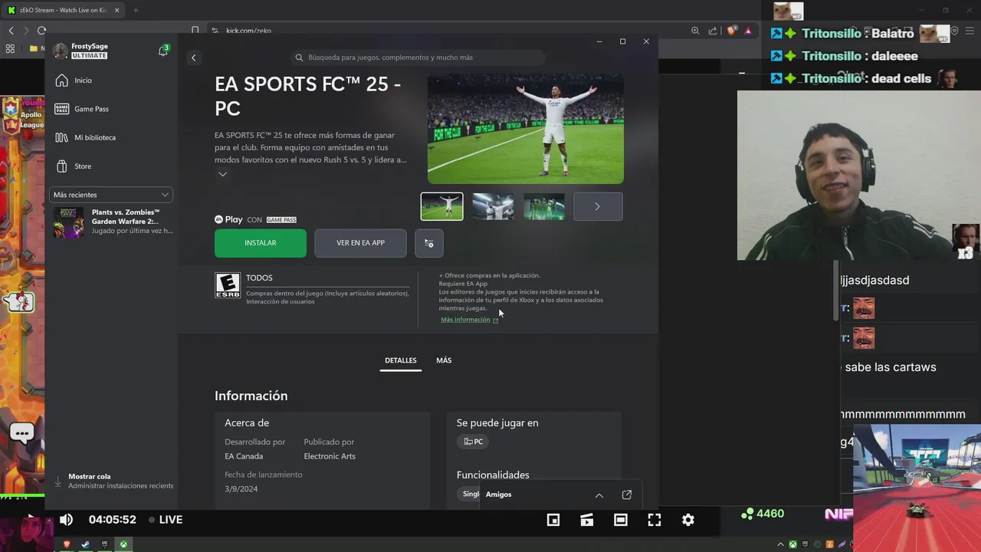Open a new browser tab
This screenshot has width=981, height=552.
point(136,10)
